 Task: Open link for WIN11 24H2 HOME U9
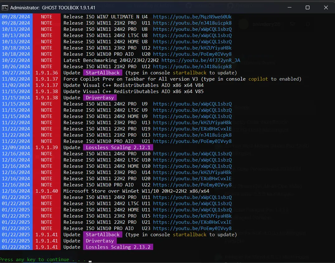click(x=192, y=116)
